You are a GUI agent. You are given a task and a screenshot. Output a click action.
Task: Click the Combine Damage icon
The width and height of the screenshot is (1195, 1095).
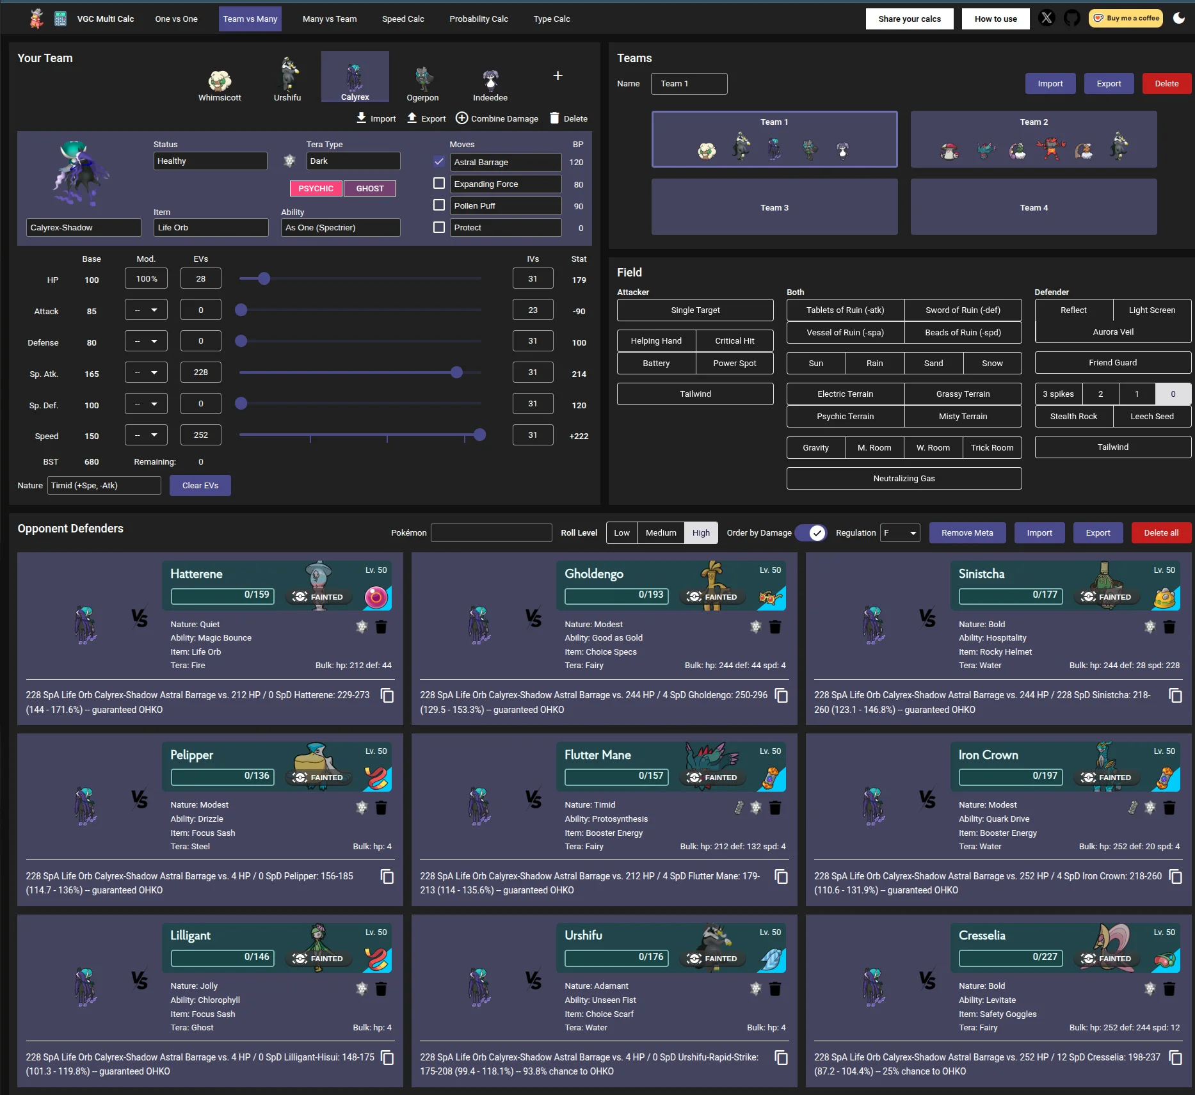tap(461, 118)
